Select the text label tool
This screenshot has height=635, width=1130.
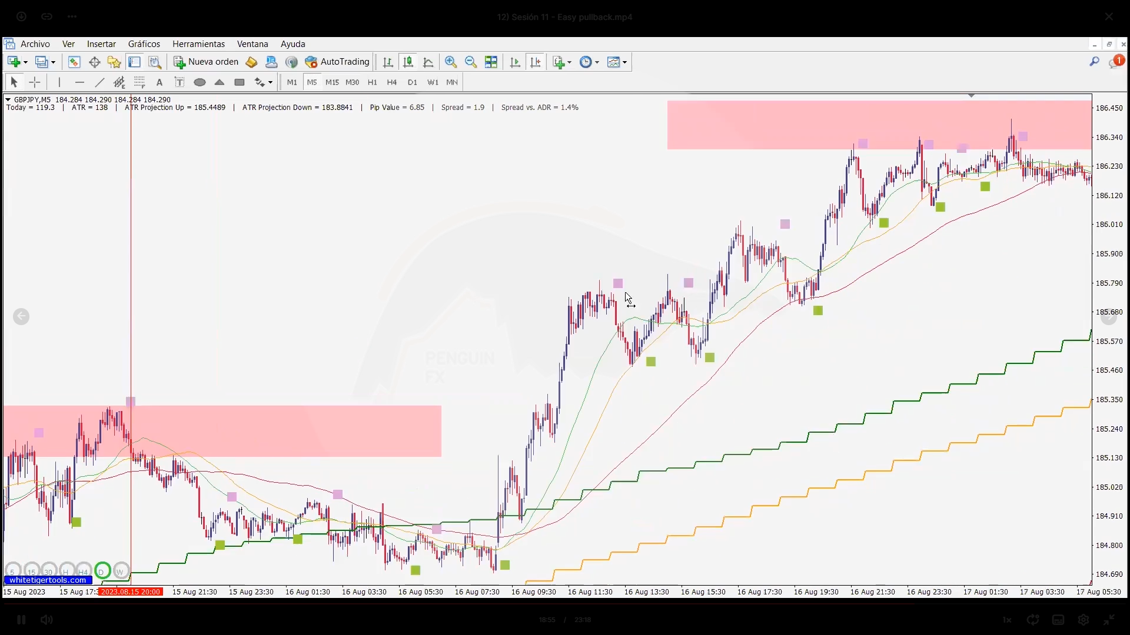click(x=180, y=82)
